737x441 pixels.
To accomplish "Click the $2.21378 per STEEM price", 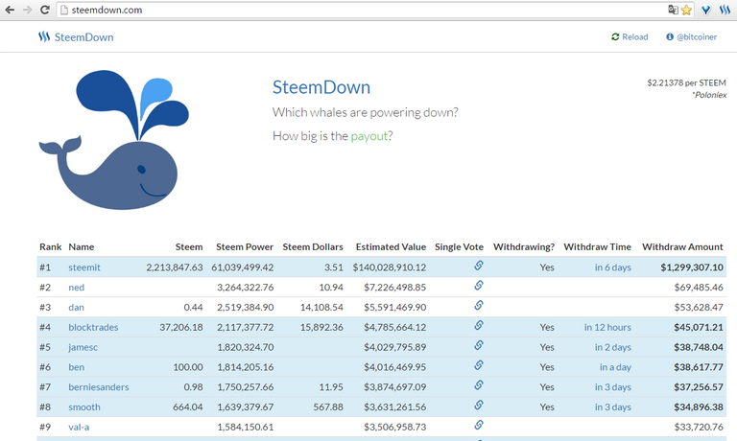I will tap(686, 82).
